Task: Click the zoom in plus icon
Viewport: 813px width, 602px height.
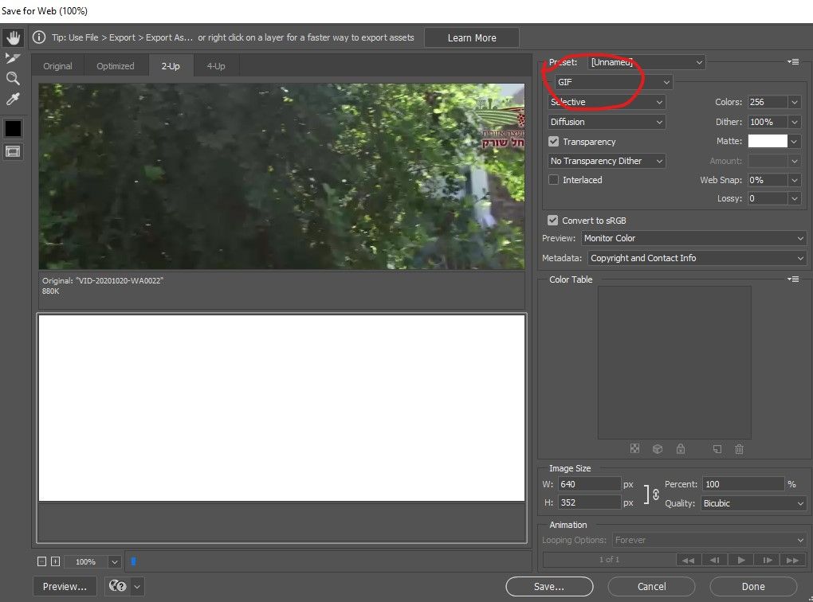Action: pyautogui.click(x=56, y=561)
